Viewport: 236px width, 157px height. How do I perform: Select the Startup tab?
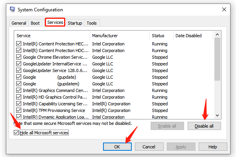click(75, 23)
